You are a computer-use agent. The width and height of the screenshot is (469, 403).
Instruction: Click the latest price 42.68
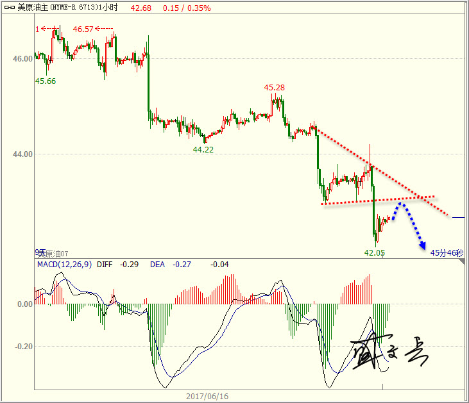(x=141, y=8)
